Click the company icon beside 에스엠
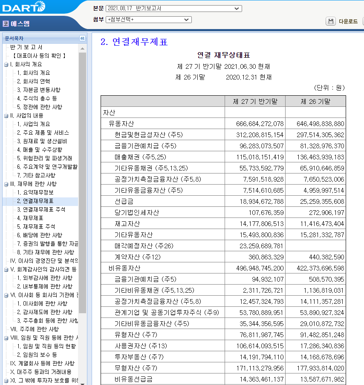This screenshot has height=385, width=364. tap(6, 24)
